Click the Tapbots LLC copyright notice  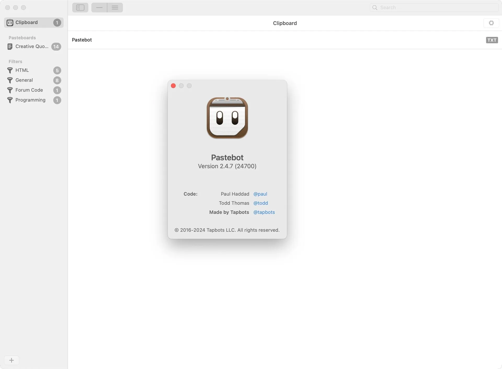coord(227,230)
